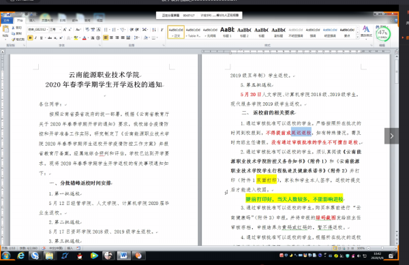Switch to the Insert ribbon tab
Image resolution: width=409 pixels, height=265 pixels.
[x=32, y=20]
